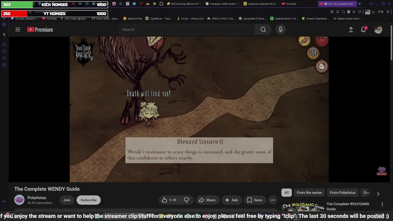Open the browser downloads icon
The image size is (393, 221).
(x=373, y=12)
